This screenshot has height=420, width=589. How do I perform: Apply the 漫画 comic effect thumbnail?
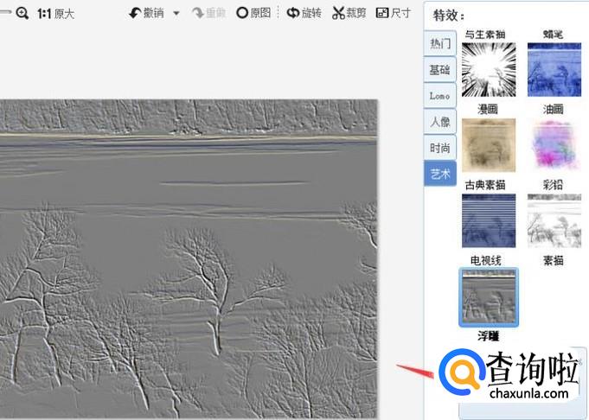click(489, 70)
